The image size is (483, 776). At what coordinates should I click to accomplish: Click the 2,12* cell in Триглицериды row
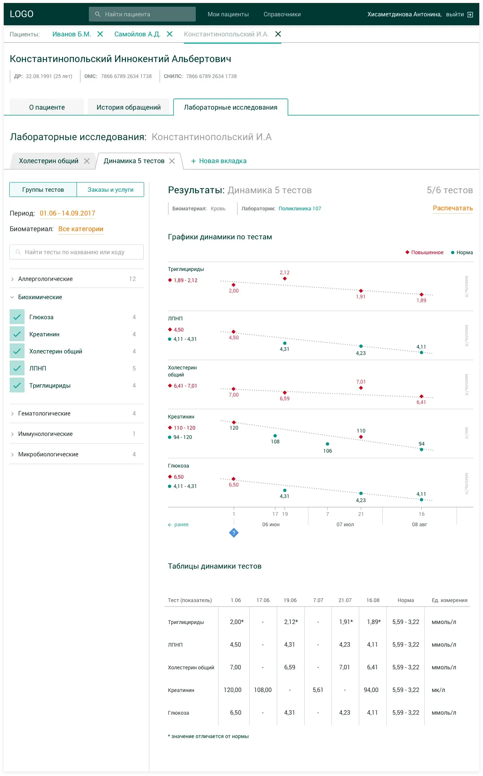[x=291, y=622]
